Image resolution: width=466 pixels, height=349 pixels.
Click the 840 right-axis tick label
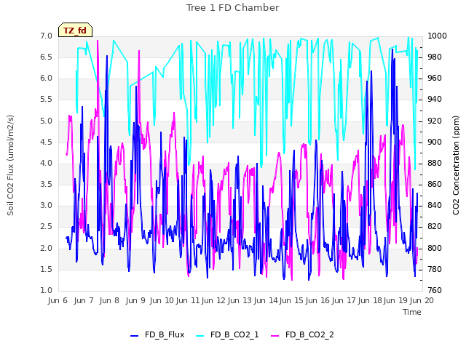[435, 205]
